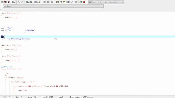Click the 'k=i;' code line
The height and width of the screenshot is (98, 175).
pos(7,75)
